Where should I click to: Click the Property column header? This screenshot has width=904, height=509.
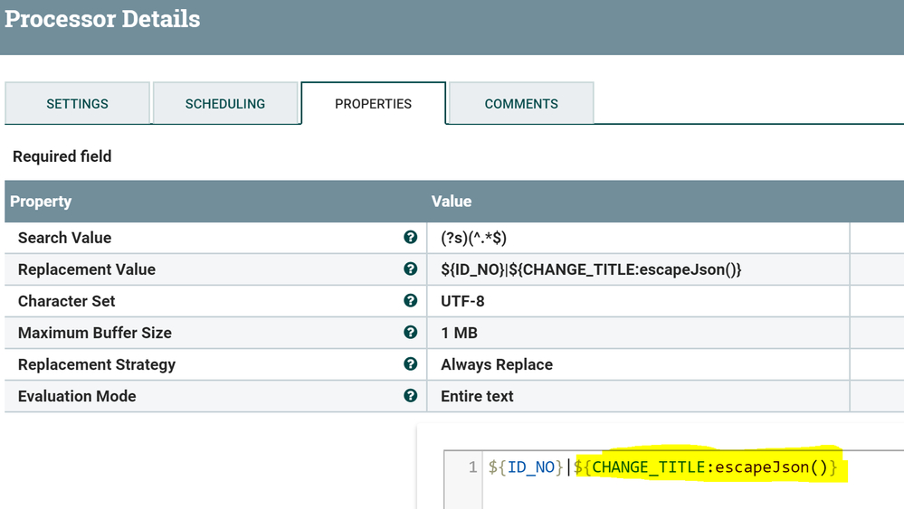pos(41,202)
